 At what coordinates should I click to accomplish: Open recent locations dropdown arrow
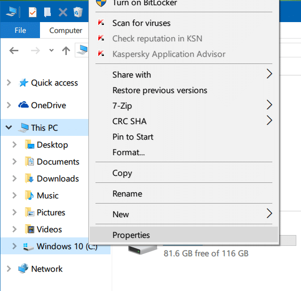51,50
